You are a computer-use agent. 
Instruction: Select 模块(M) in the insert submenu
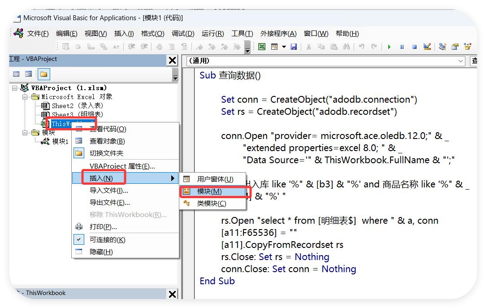coord(213,191)
